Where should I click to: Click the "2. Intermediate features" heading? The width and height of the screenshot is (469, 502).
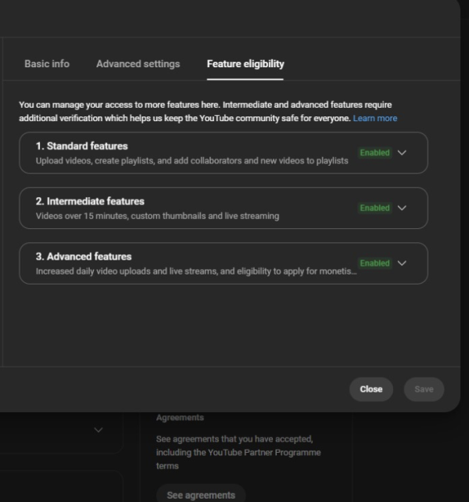(x=90, y=201)
